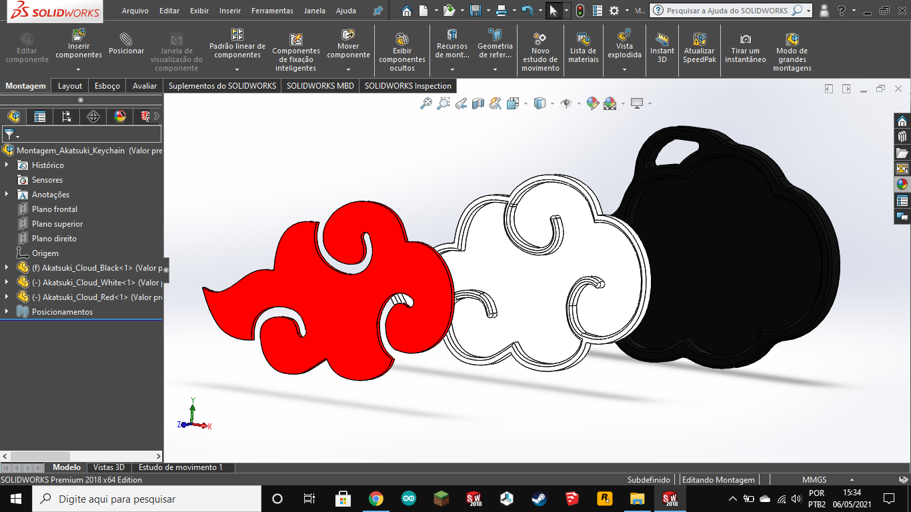Viewport: 911px width, 512px height.
Task: Click Exibir componentes ocultos
Action: click(x=402, y=52)
